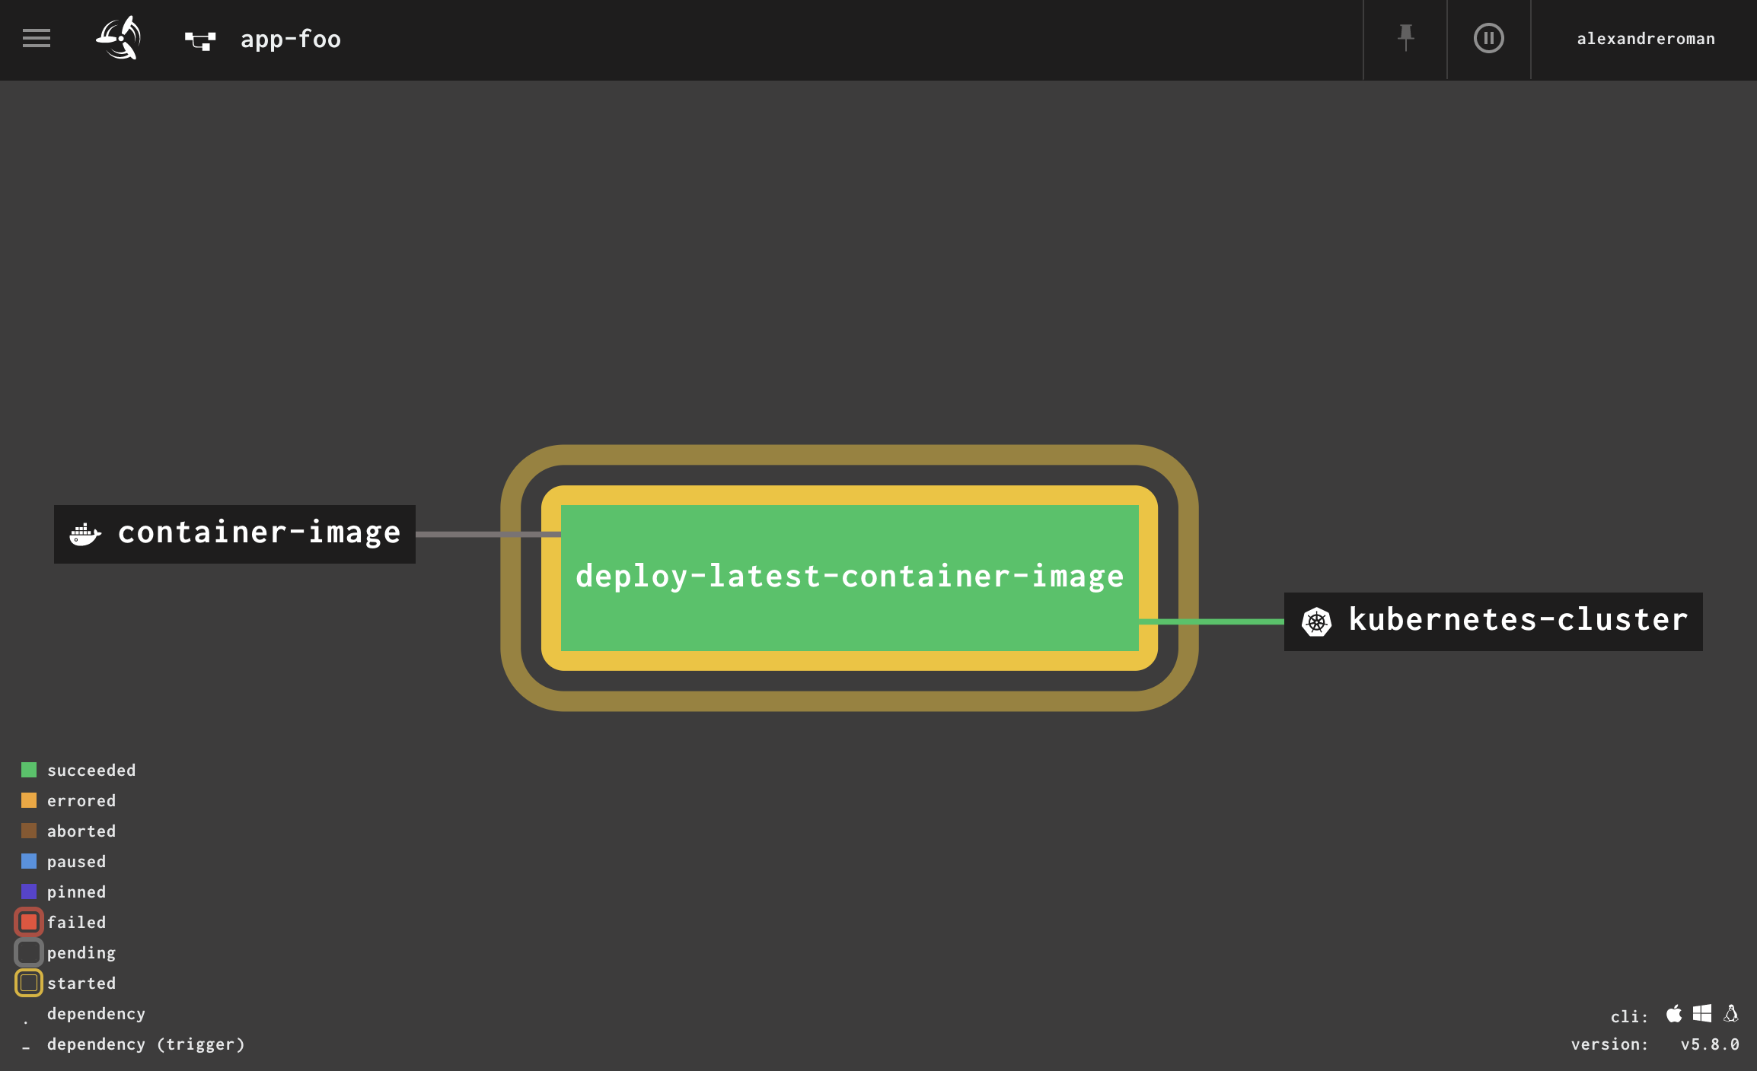Download the Windows CLI icon

[x=1702, y=1013]
